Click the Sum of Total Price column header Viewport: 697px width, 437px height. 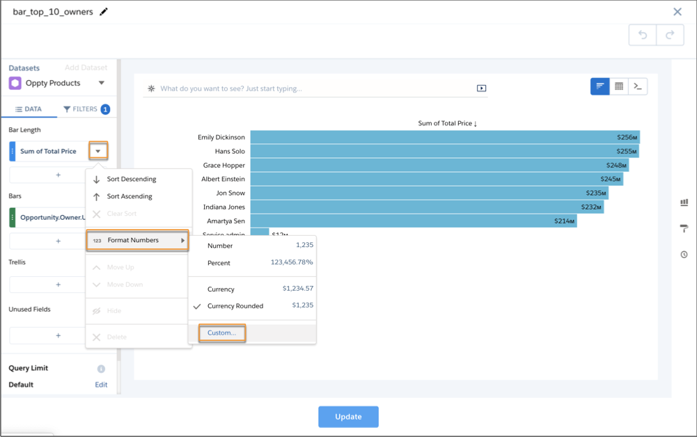[447, 123]
